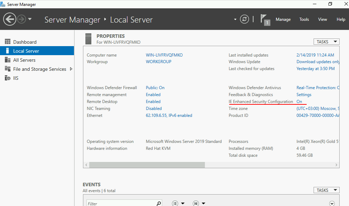
Task: Select Dashboard in the sidebar
Action: point(37,42)
